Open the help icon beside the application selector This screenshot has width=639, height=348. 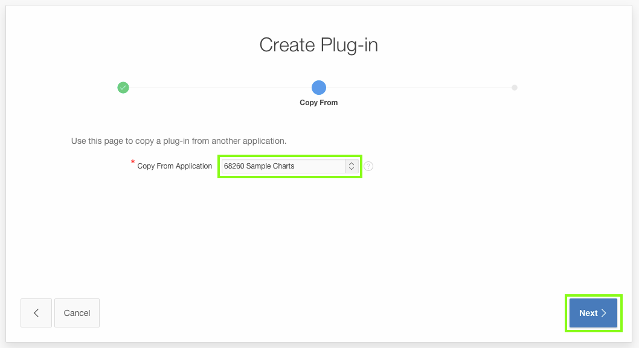click(x=368, y=166)
